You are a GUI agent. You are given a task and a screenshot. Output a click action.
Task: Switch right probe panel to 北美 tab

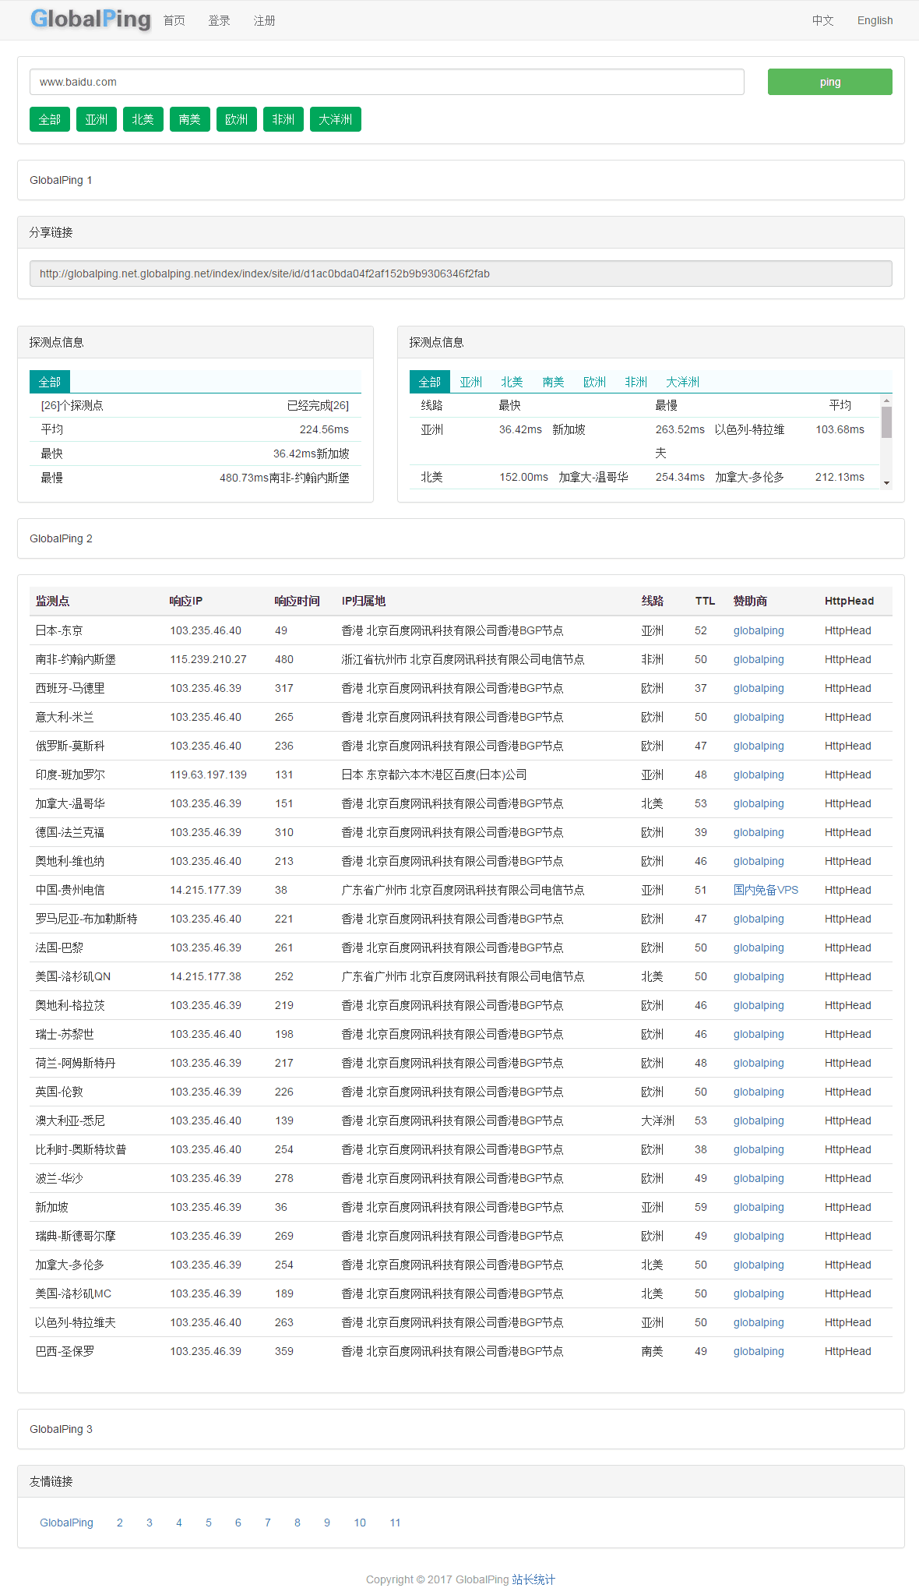[512, 382]
